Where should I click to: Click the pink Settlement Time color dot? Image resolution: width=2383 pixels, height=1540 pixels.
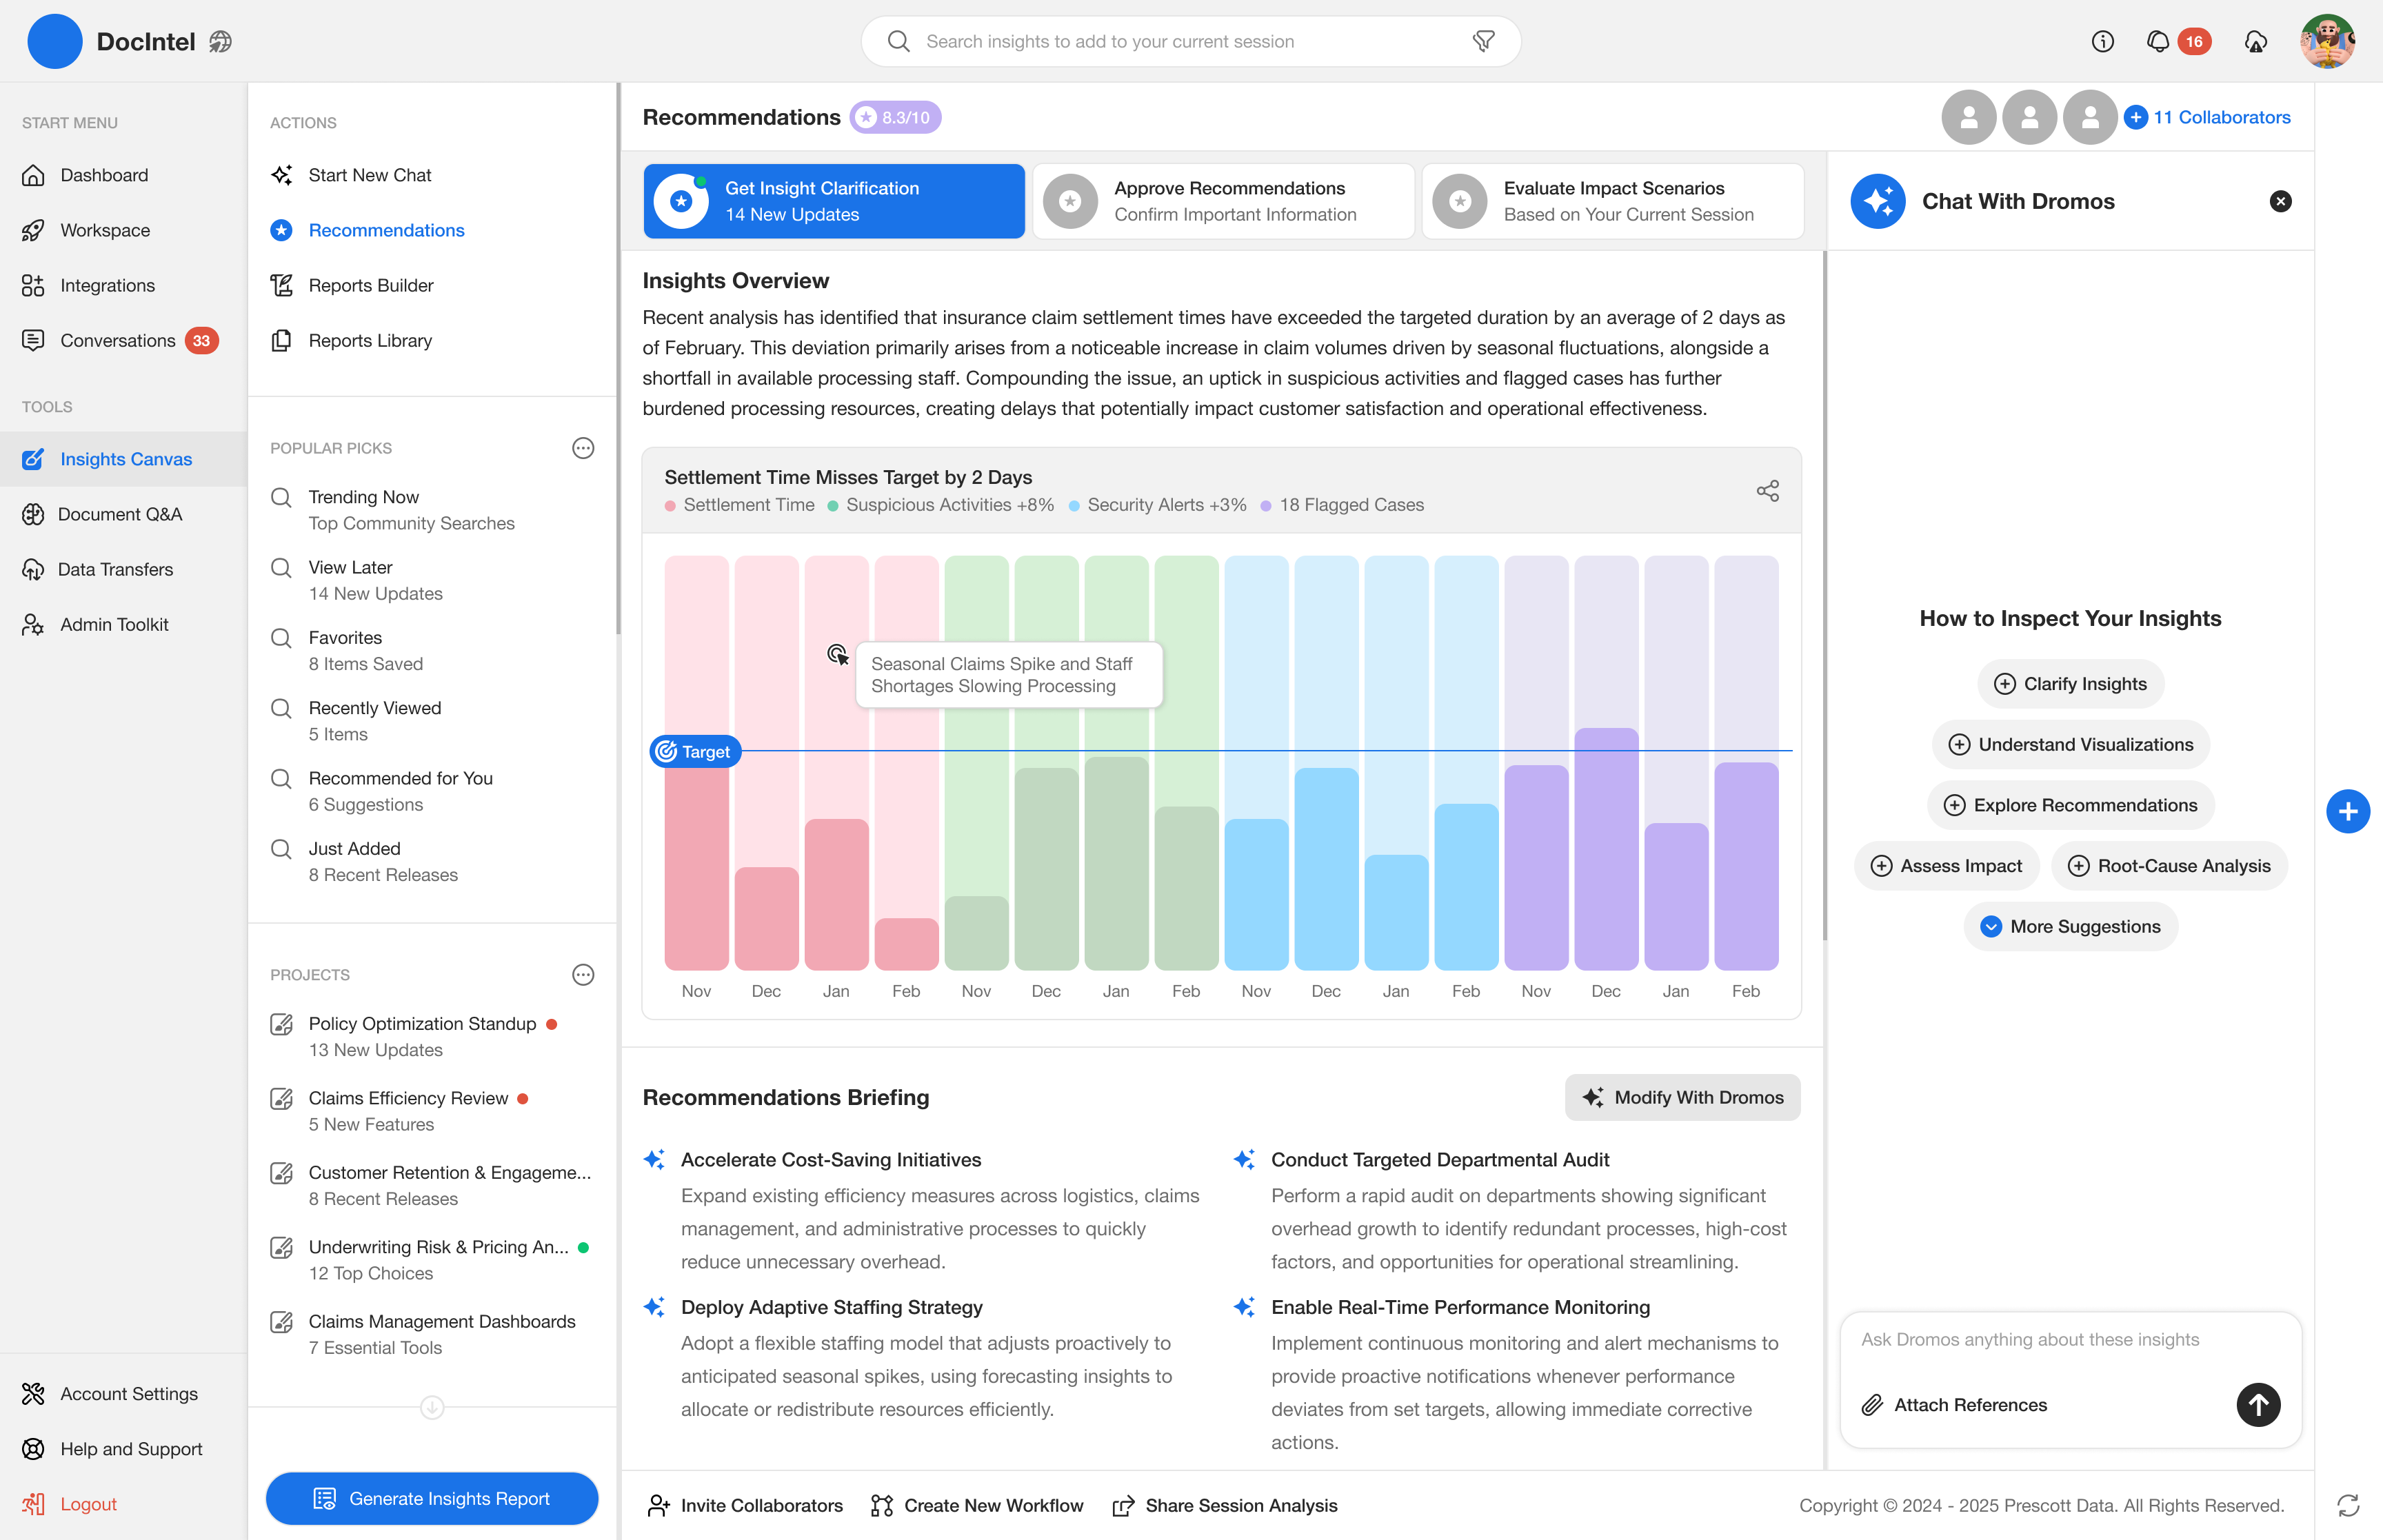[x=671, y=505]
